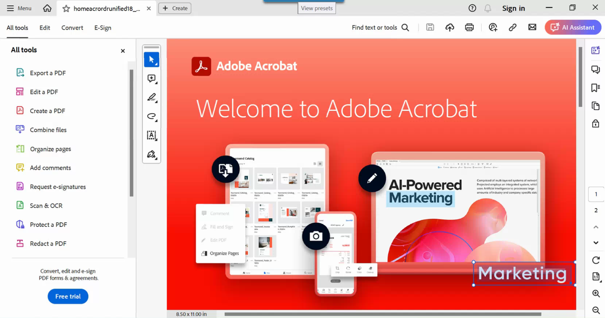This screenshot has width=605, height=318.
Task: Click Find text or tools search
Action: click(x=380, y=28)
